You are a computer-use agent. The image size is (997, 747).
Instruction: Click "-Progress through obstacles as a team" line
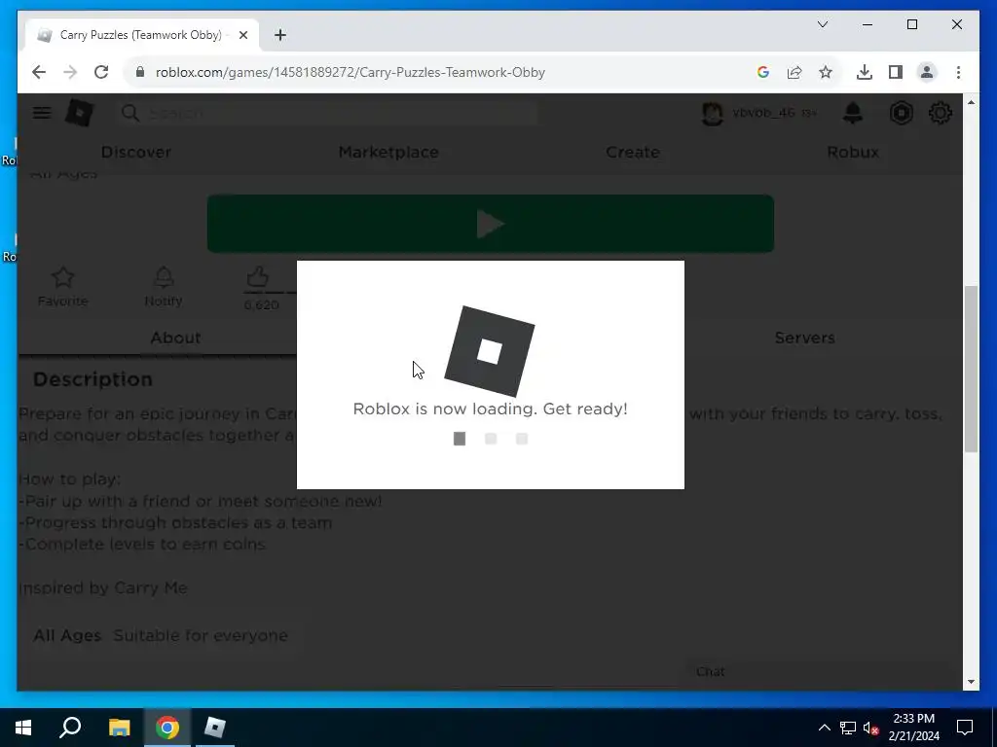click(175, 522)
